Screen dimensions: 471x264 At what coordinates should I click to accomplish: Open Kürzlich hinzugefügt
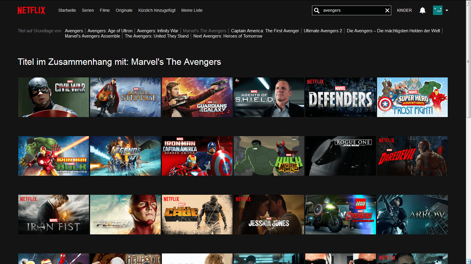click(157, 10)
